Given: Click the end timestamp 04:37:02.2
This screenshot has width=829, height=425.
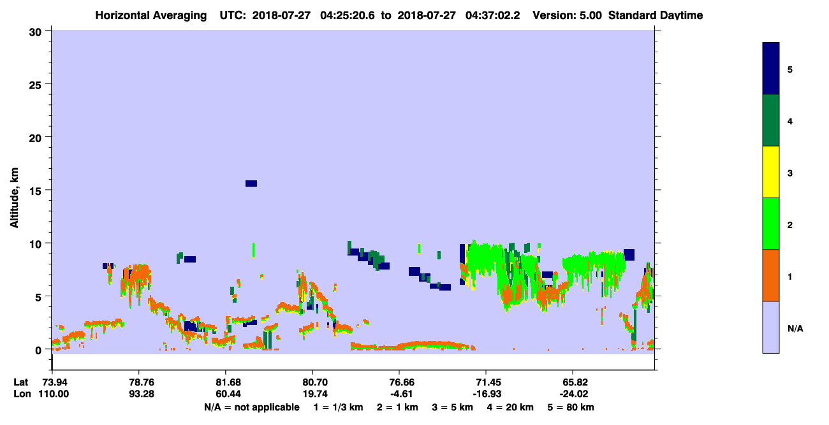Looking at the screenshot, I should 492,15.
